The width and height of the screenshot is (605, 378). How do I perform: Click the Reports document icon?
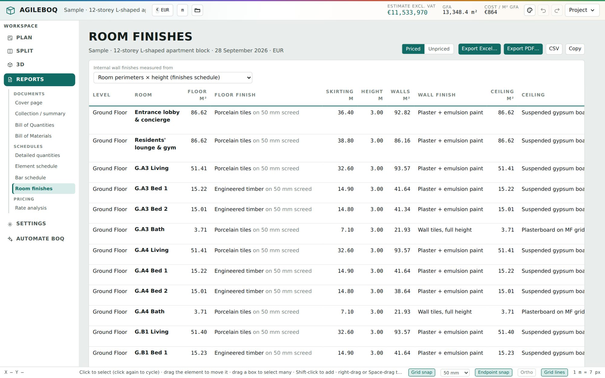pos(10,80)
